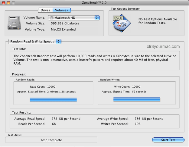Click the Read Count 10000 value
This screenshot has height=147, width=189.
51,86
